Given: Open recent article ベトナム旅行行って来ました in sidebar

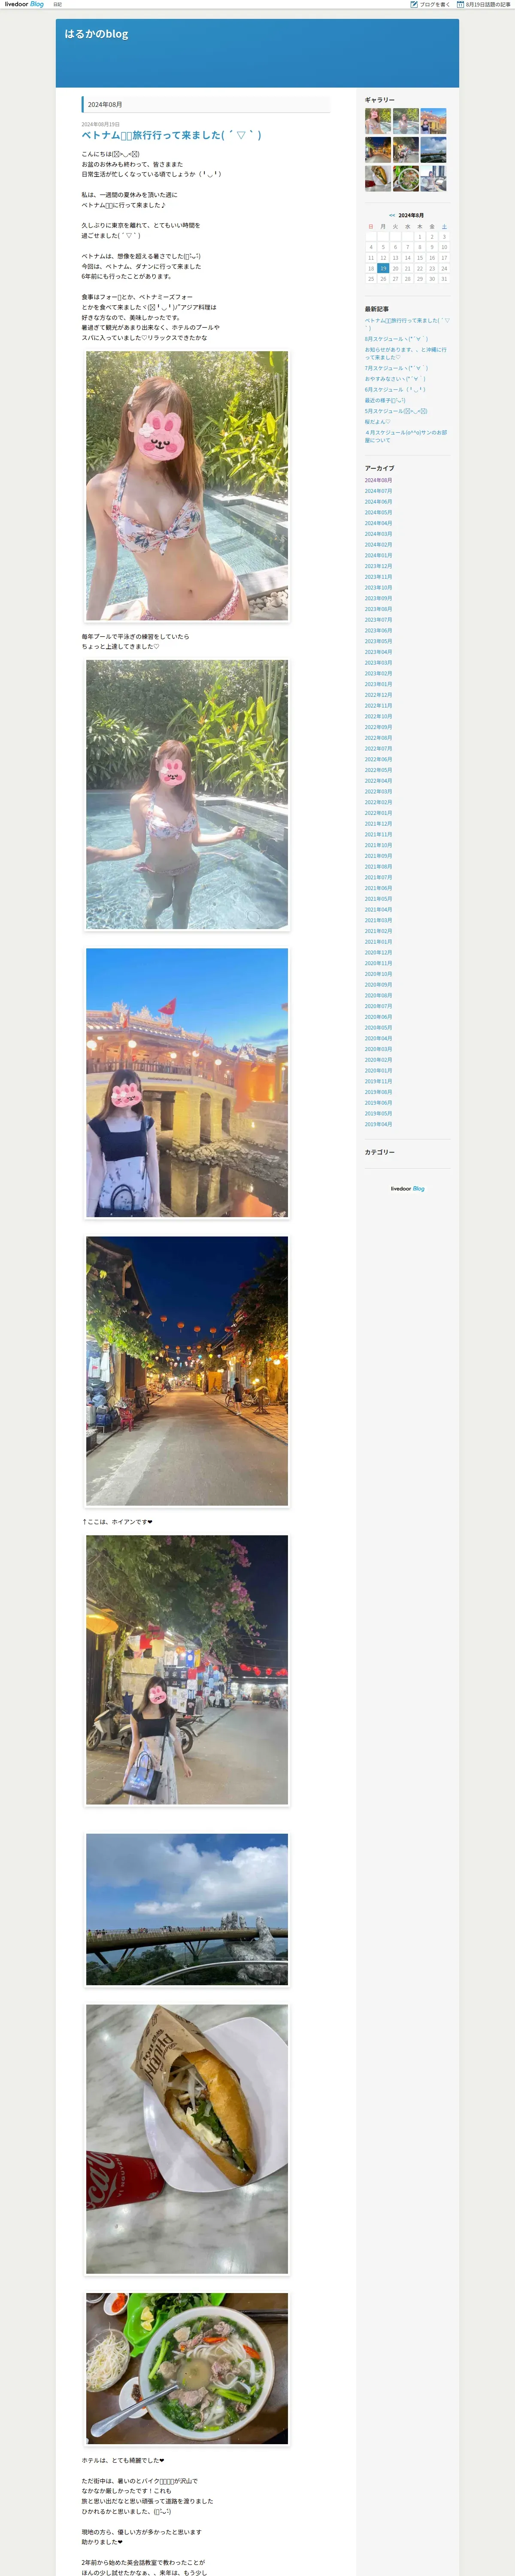Looking at the screenshot, I should click(407, 324).
